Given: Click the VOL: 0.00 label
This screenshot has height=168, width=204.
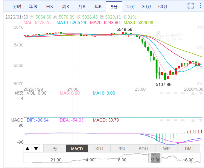Looking at the screenshot, I should (37, 93).
